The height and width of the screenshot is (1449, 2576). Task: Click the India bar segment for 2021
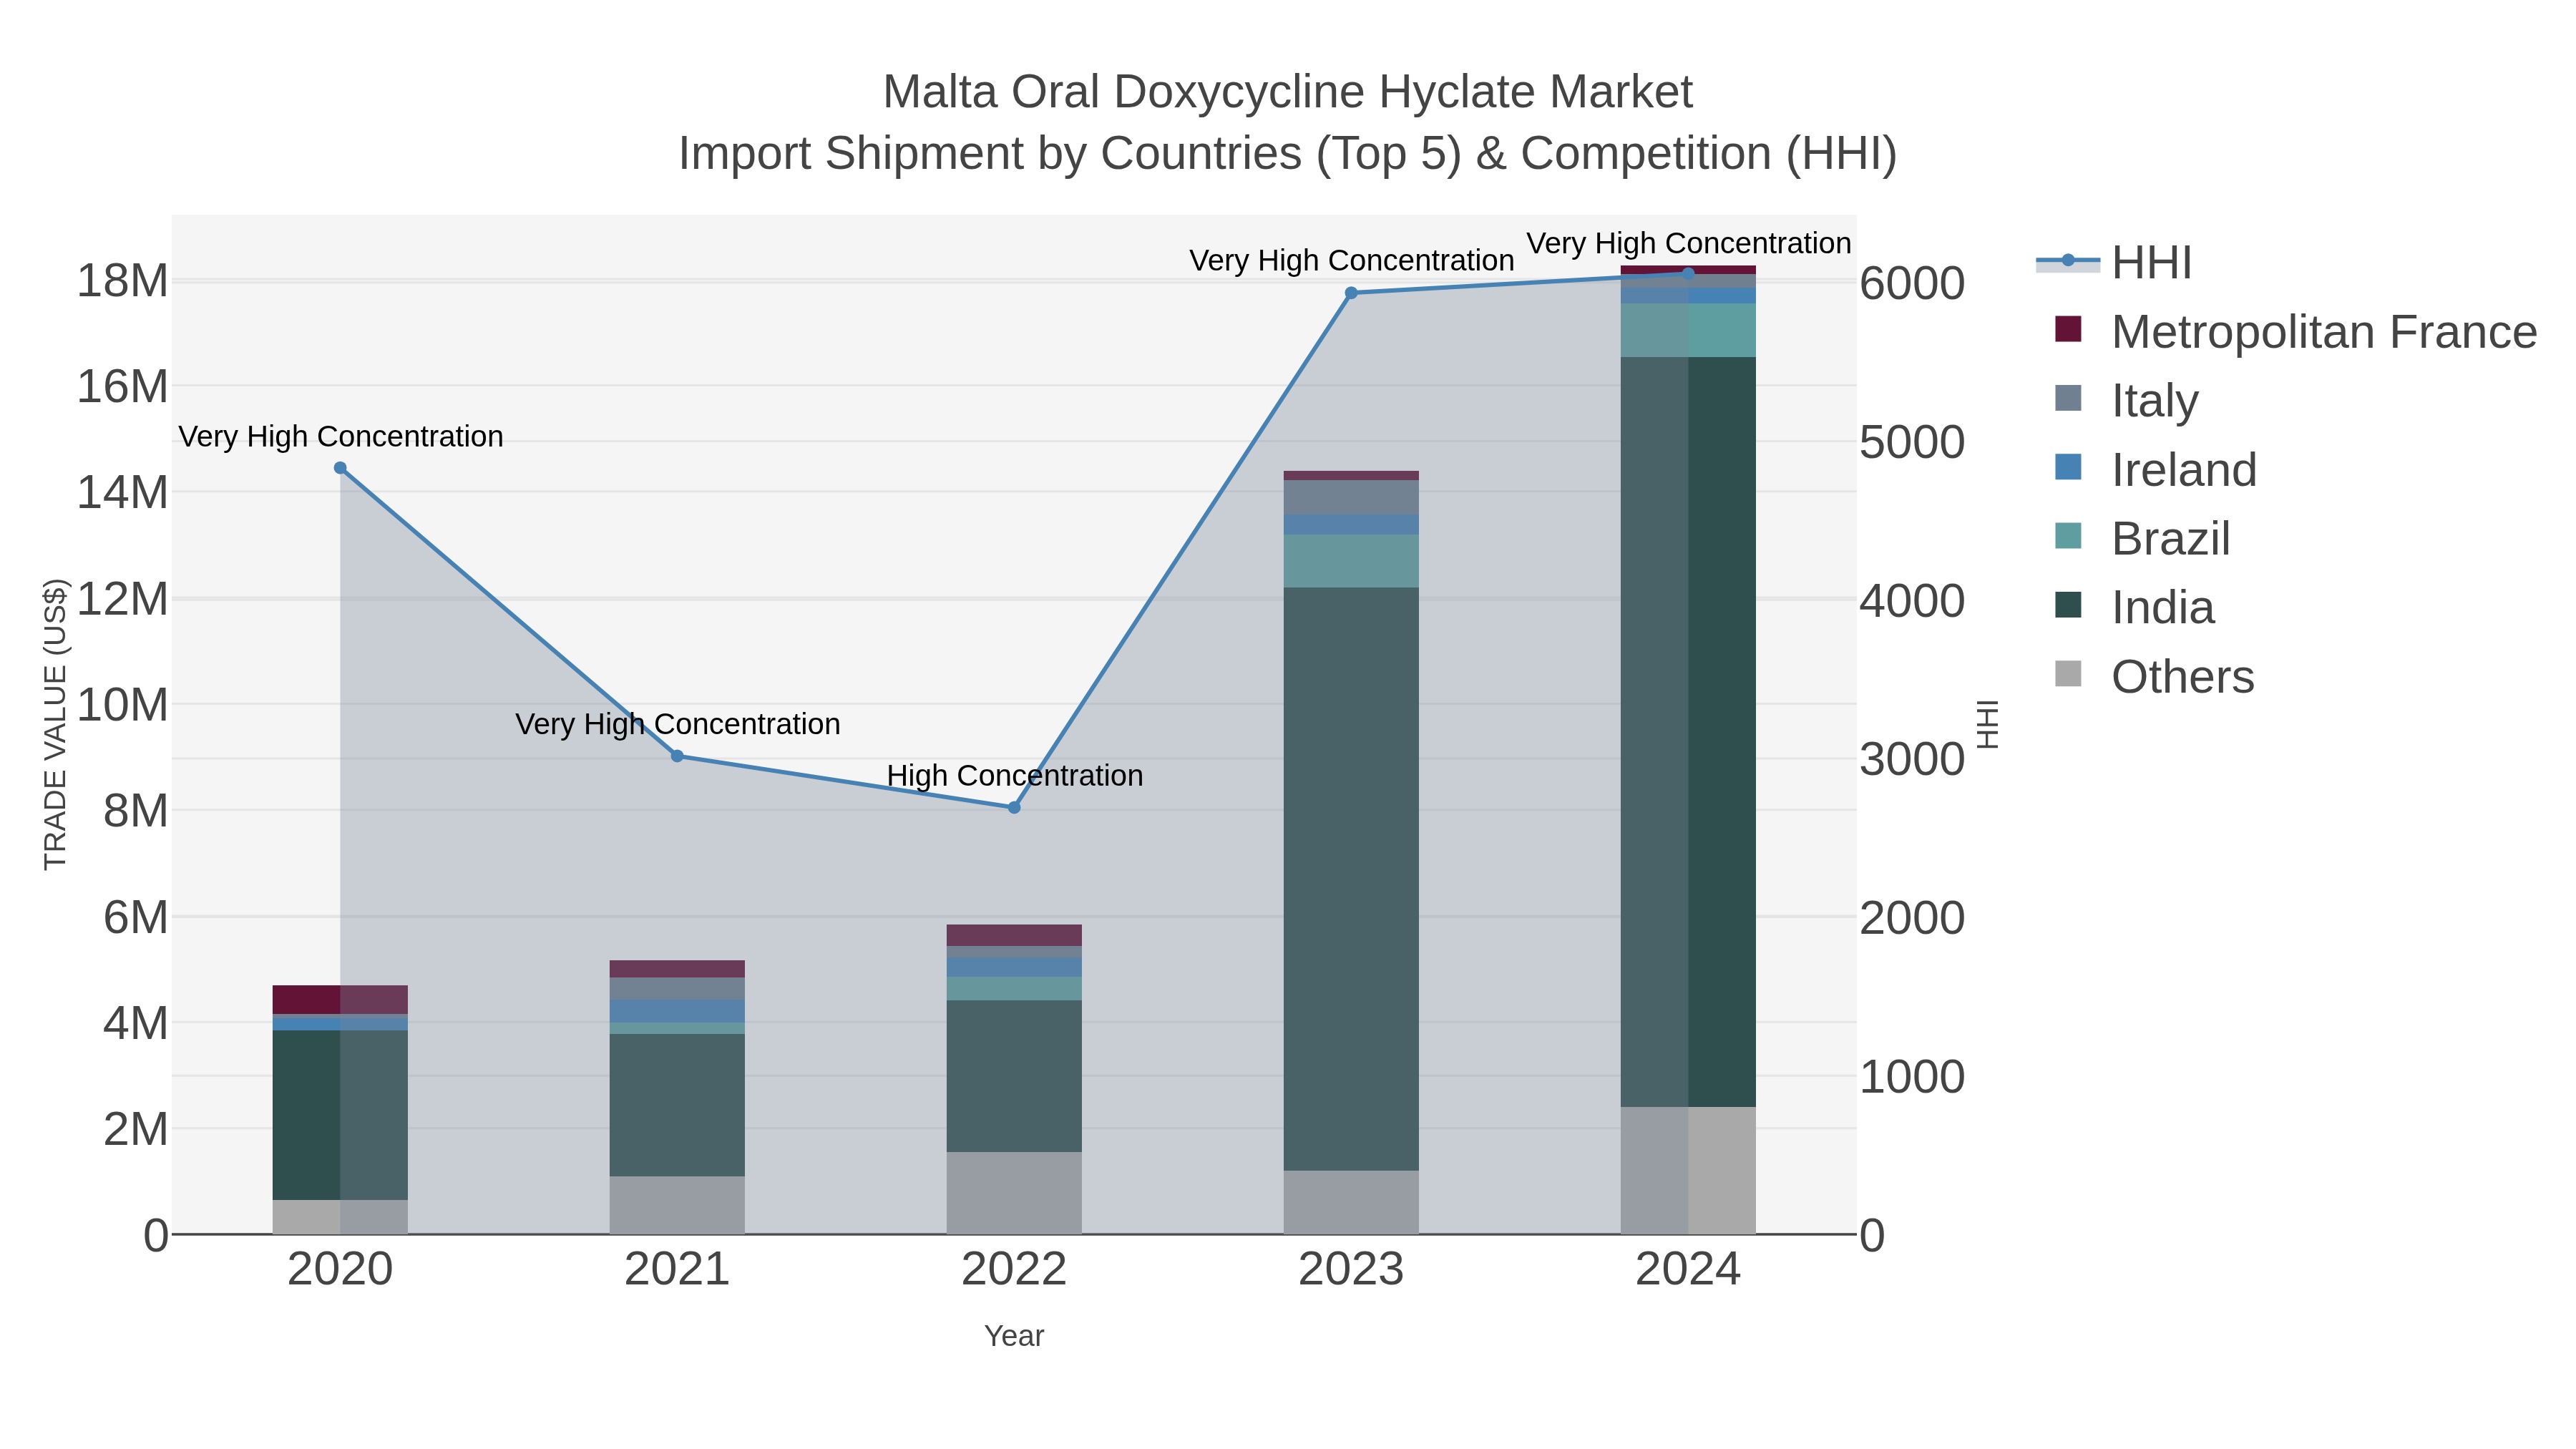click(677, 1105)
